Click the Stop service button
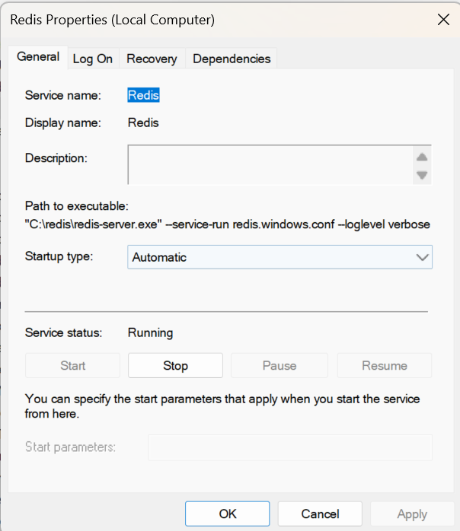 pyautogui.click(x=175, y=366)
